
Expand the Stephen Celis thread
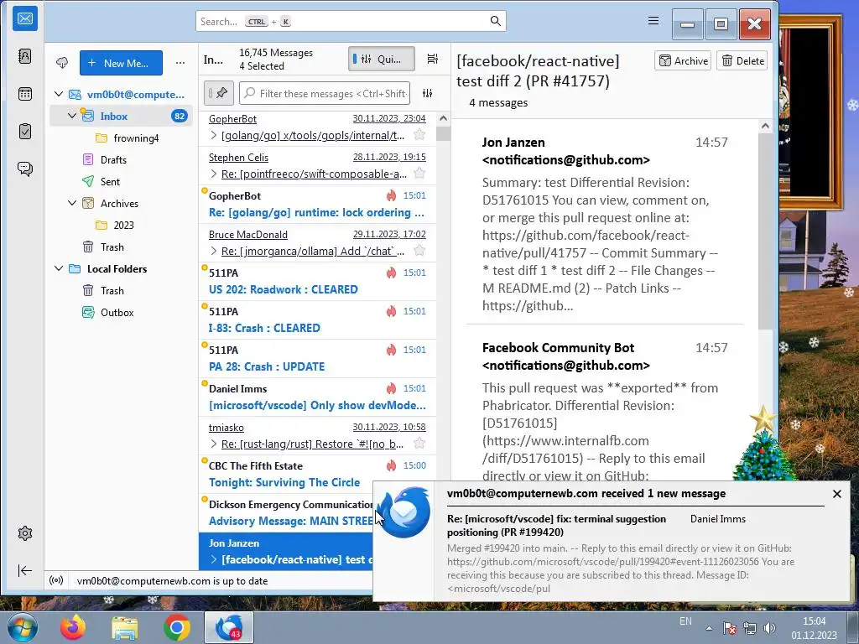(214, 174)
